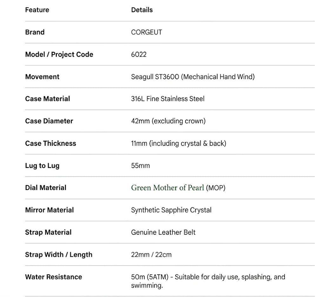
Task: Select the 55mm lug value
Action: click(140, 165)
